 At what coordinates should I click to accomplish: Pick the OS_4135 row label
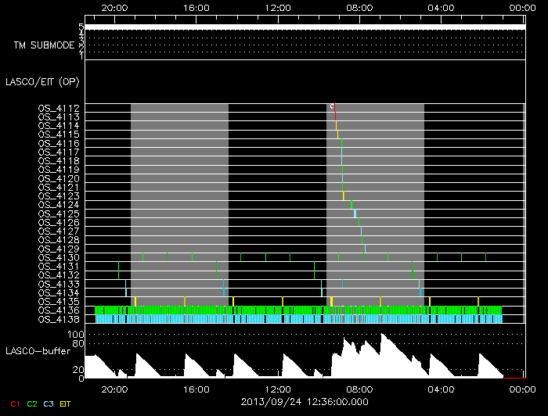click(x=59, y=301)
